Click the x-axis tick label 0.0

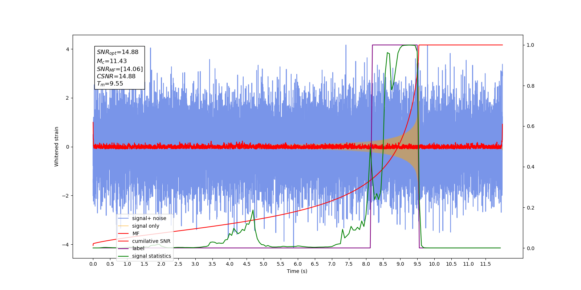pos(93,264)
